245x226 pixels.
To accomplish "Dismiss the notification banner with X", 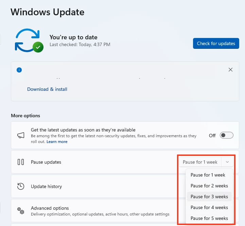I will tap(230, 70).
